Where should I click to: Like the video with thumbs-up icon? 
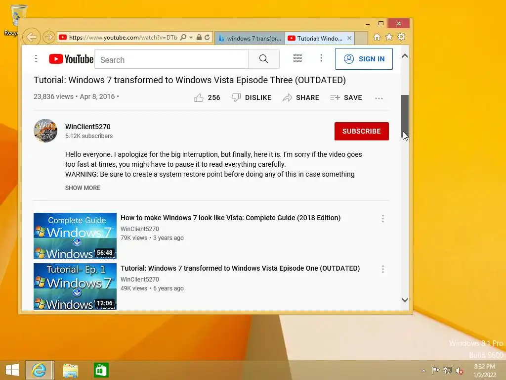pos(199,97)
